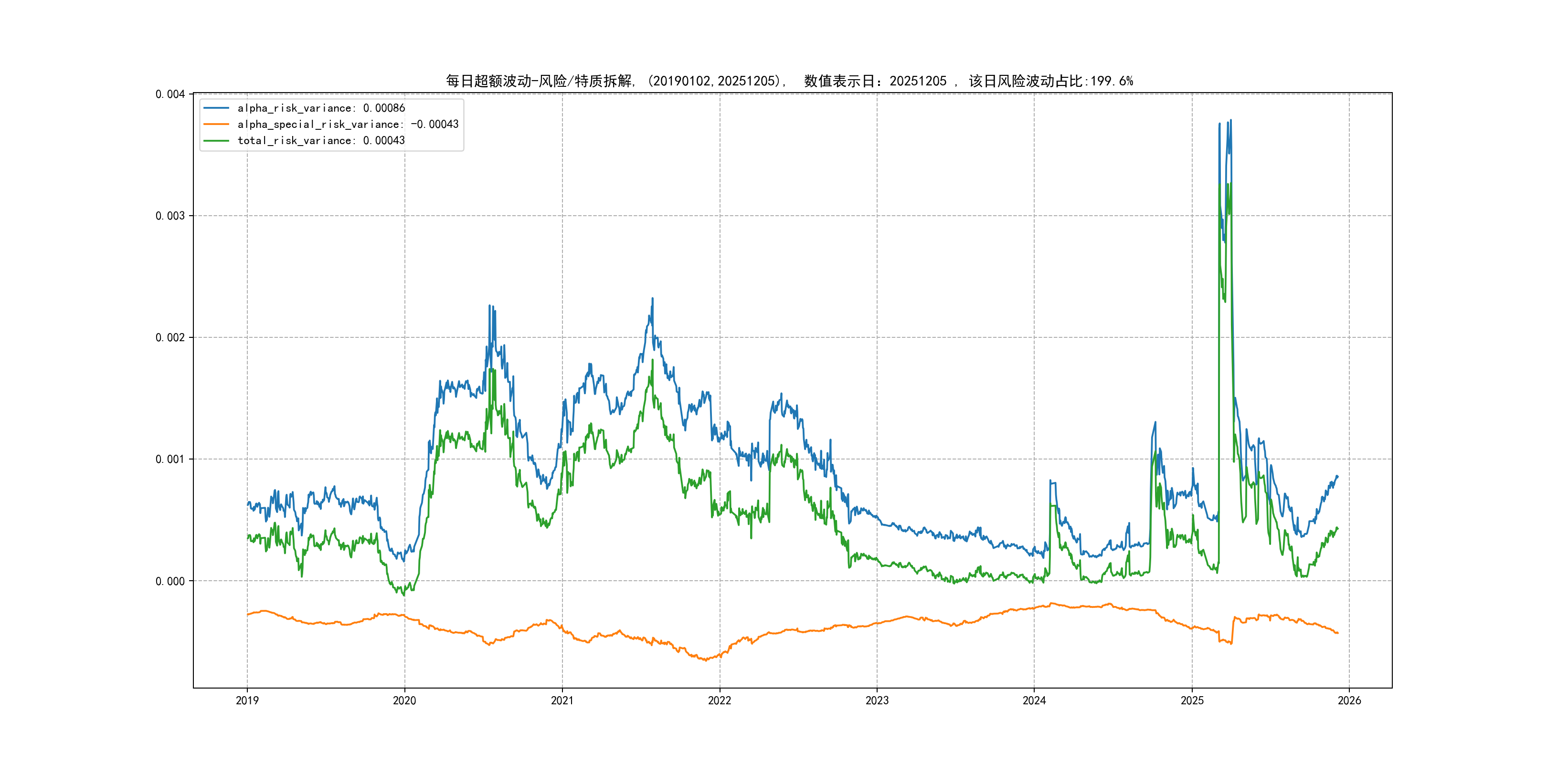Click the 0.001 y-axis tick label
1547x773 pixels.
point(170,459)
